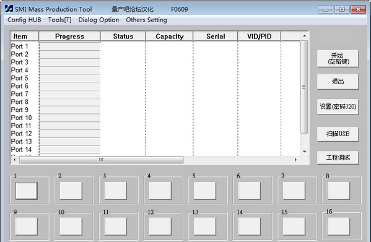Click the horizontal scrollbar thumb
The image size is (371, 242).
[102, 160]
